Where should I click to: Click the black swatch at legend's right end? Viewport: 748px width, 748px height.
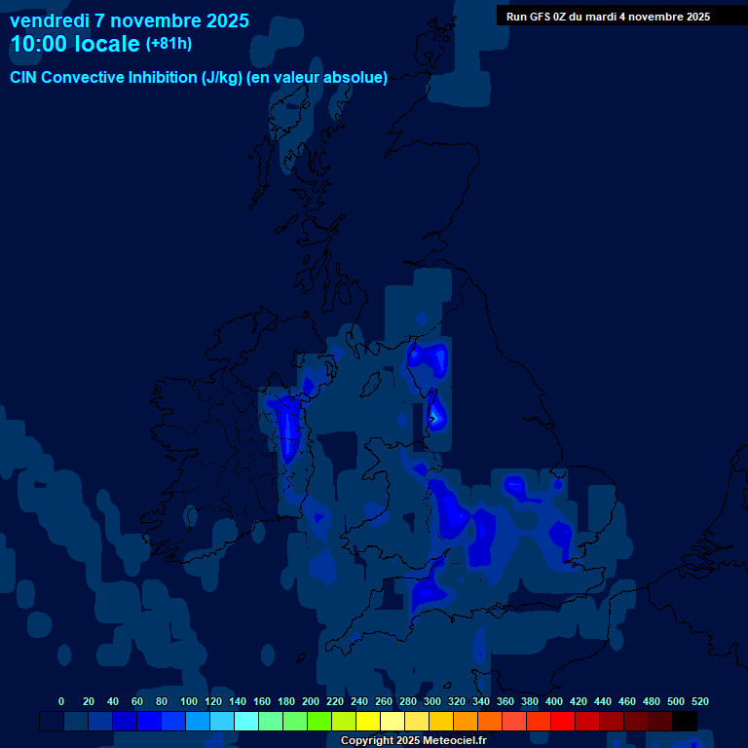[x=685, y=722]
